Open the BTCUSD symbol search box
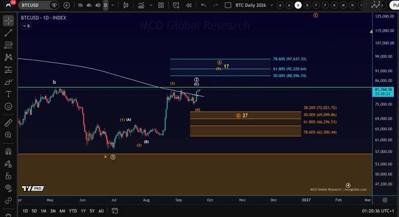Screen dimensions: 399x217 38,5
